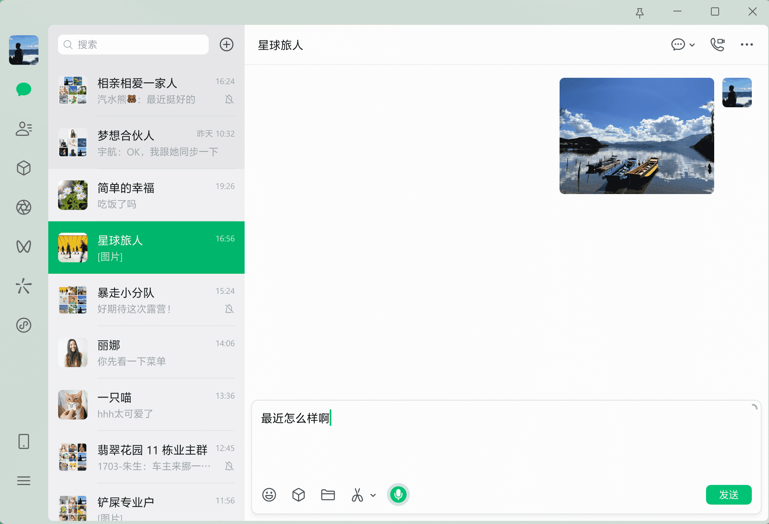
Task: Toggle the pin-window pushpin
Action: pyautogui.click(x=640, y=13)
